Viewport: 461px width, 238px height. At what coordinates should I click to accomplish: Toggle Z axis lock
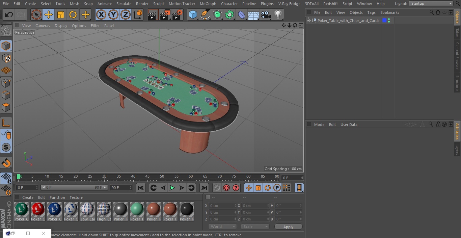[126, 15]
